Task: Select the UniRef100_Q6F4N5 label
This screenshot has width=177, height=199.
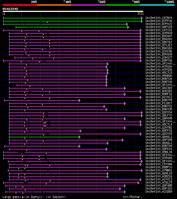Action: coord(159,185)
